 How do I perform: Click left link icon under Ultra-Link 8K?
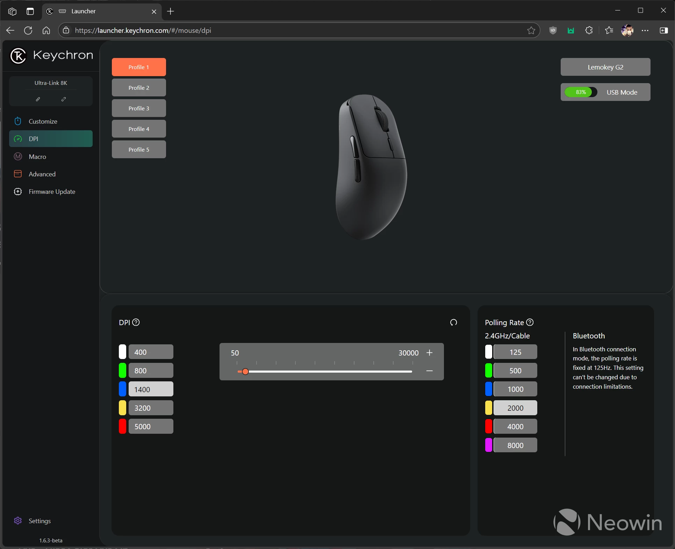[x=38, y=99]
